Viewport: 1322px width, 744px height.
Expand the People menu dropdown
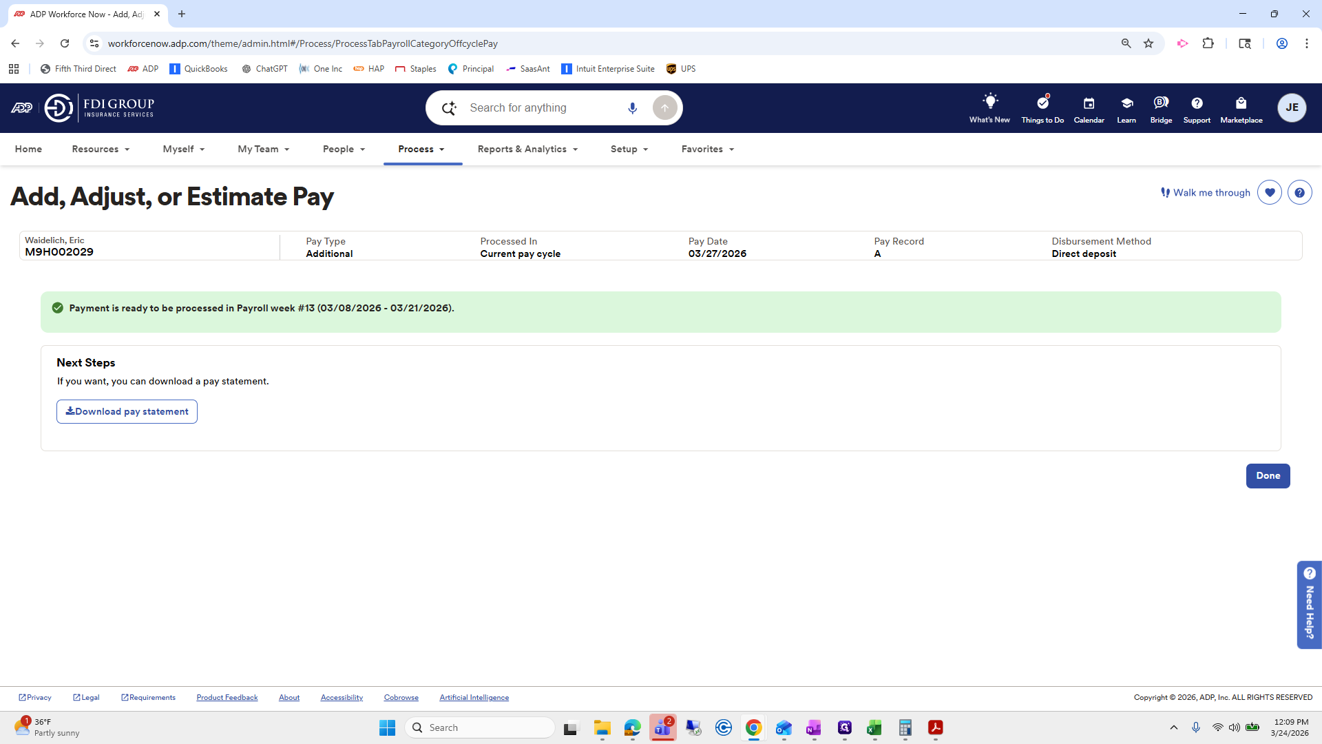click(344, 149)
